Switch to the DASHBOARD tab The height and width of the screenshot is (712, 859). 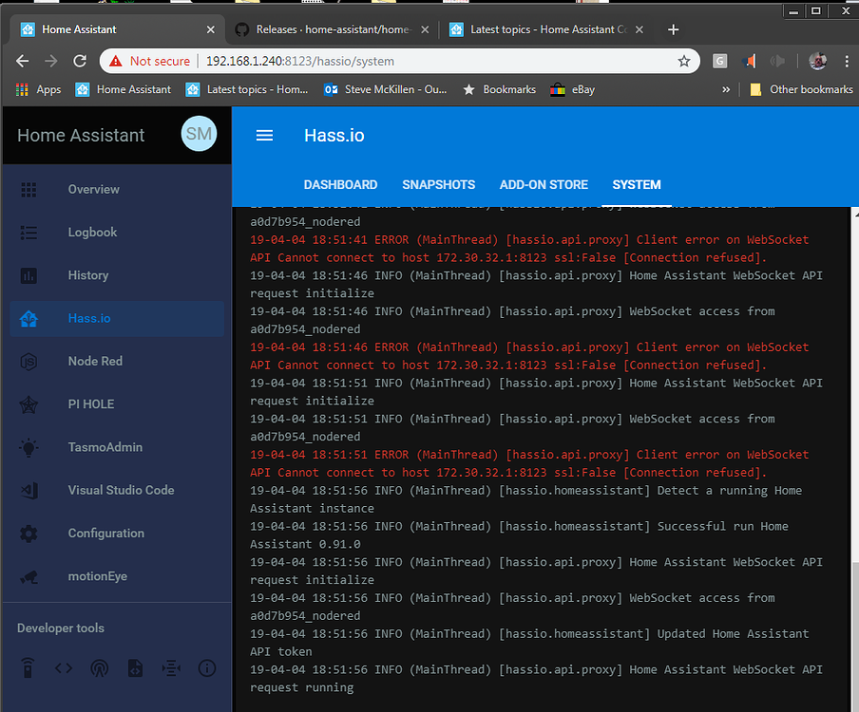coord(340,185)
